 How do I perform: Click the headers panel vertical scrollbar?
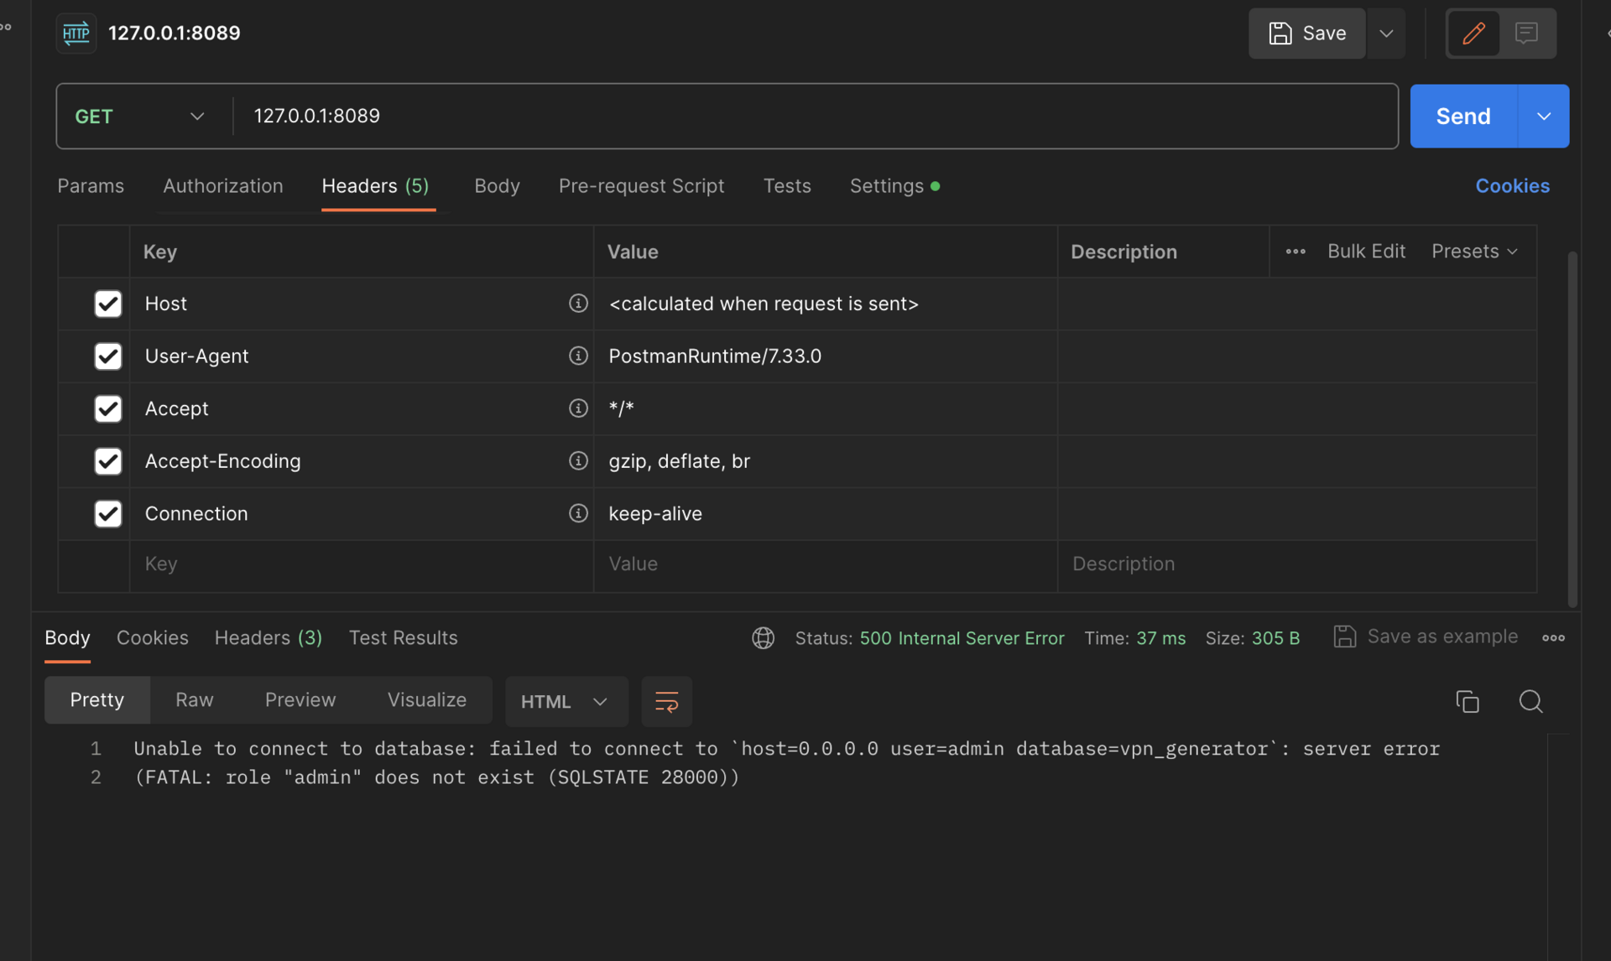pyautogui.click(x=1572, y=428)
